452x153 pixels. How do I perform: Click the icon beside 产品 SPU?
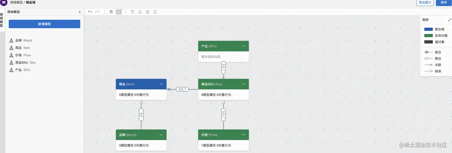point(11,70)
